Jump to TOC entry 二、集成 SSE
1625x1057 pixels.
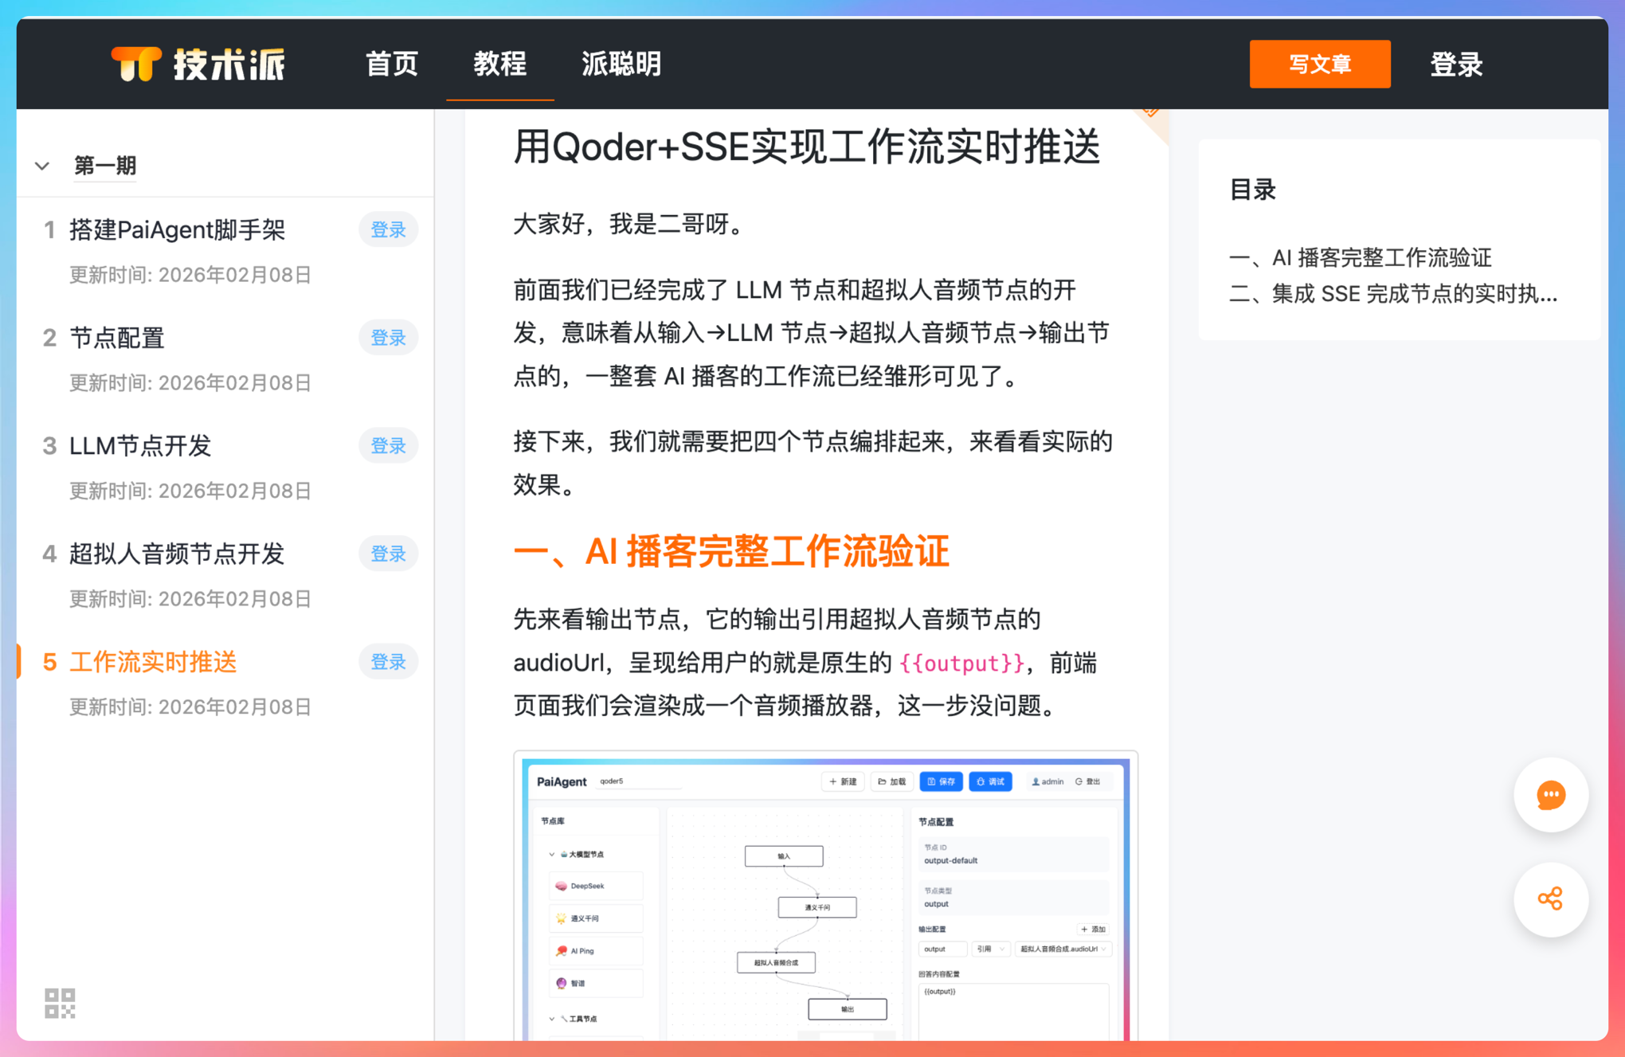pyautogui.click(x=1392, y=294)
